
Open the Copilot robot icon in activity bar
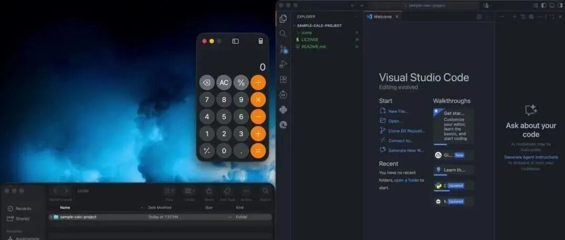[x=283, y=95]
